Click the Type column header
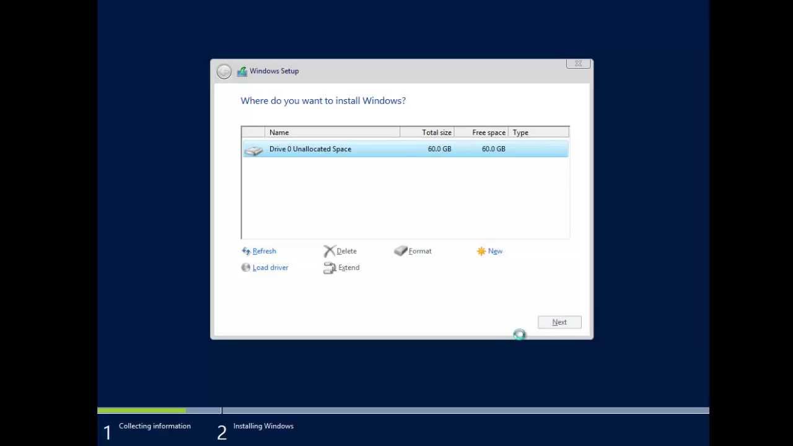The width and height of the screenshot is (793, 446). pos(538,133)
